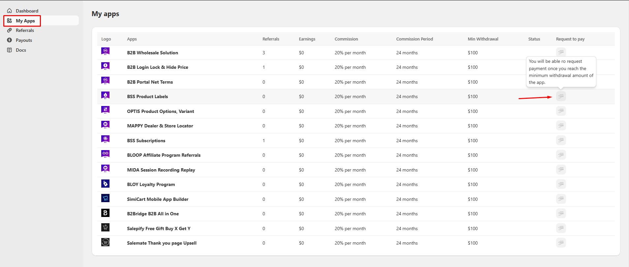629x267 pixels.
Task: Click request-to-pay icon for B2Bridge B2B All in One
Action: (561, 213)
